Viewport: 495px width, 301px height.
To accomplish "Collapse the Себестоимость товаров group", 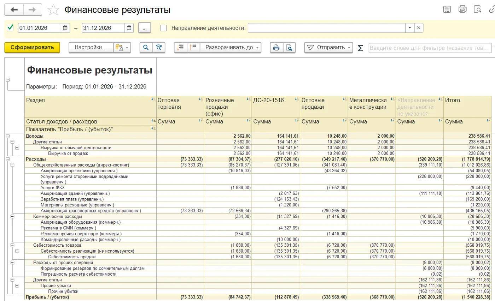I will tap(12, 245).
